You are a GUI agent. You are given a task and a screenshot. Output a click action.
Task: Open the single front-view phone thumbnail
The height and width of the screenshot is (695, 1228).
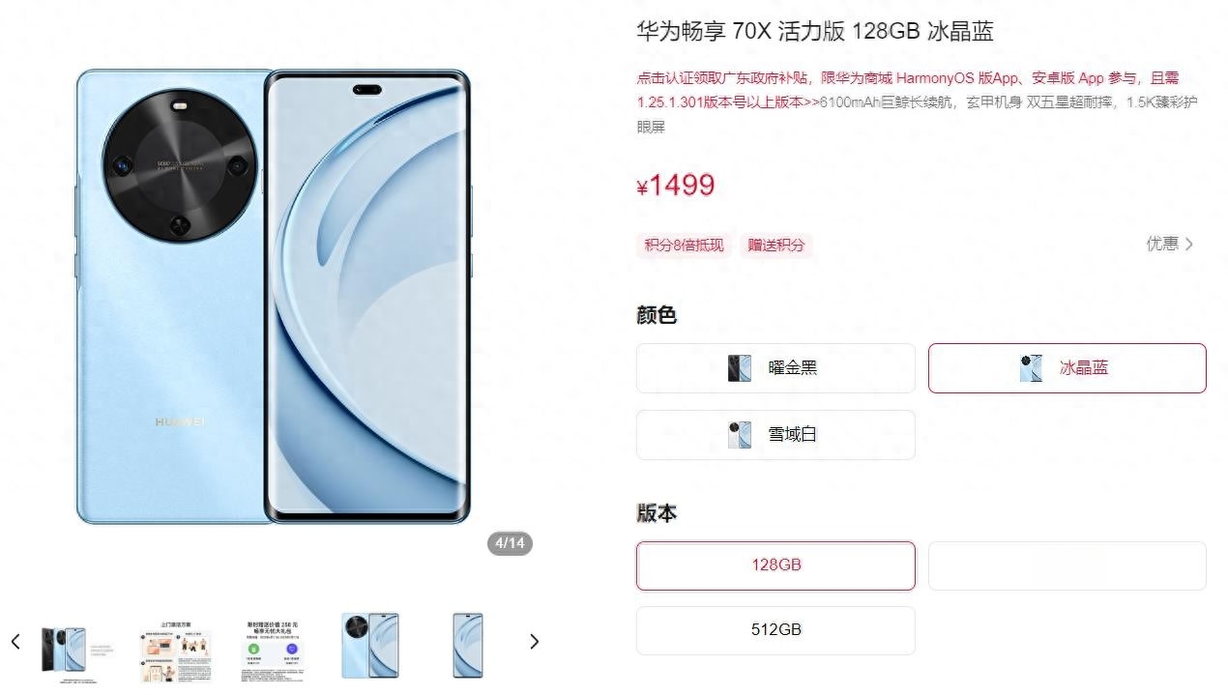coord(468,645)
